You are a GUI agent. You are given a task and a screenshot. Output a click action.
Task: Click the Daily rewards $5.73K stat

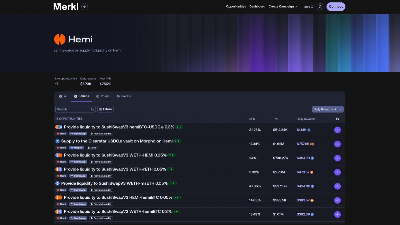click(x=88, y=82)
